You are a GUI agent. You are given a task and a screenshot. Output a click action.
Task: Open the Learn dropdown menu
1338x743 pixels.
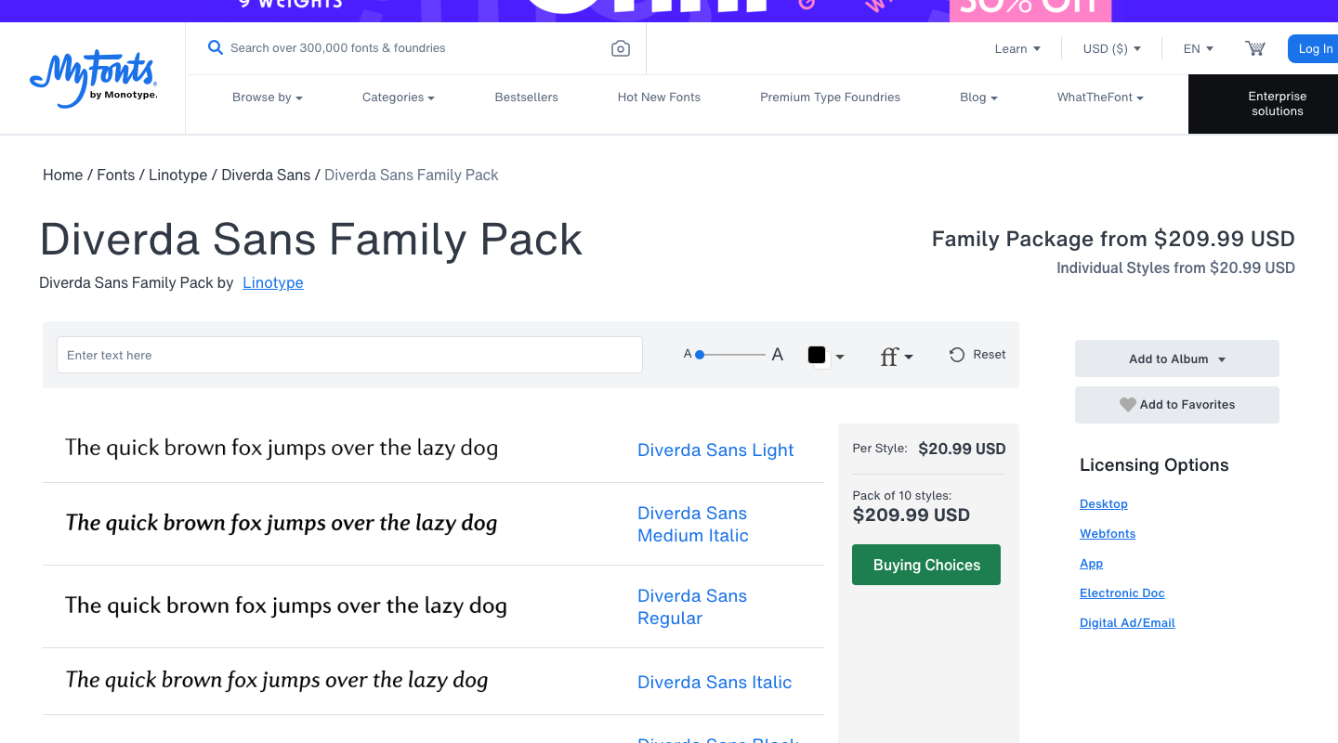point(1017,48)
